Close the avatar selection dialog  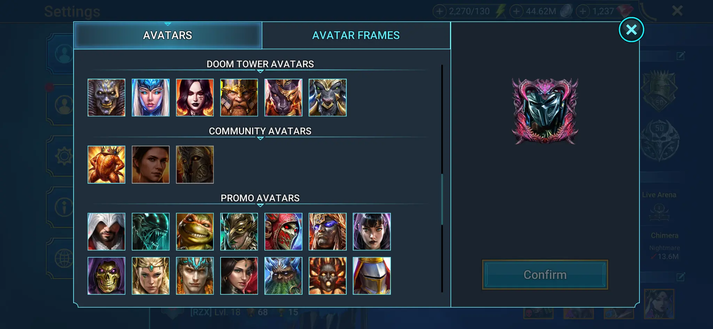[631, 30]
